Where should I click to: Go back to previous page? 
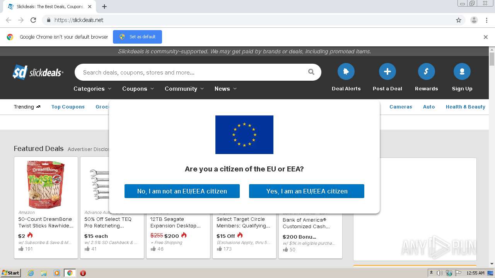point(9,20)
